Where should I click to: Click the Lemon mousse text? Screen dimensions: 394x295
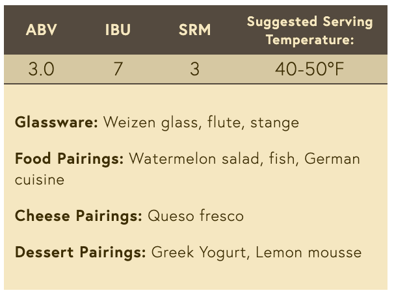coord(309,252)
